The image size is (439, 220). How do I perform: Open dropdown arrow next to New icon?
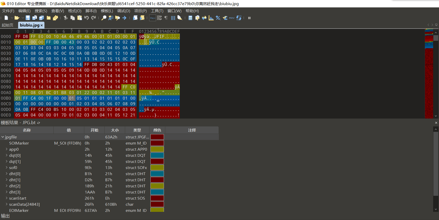point(12,18)
